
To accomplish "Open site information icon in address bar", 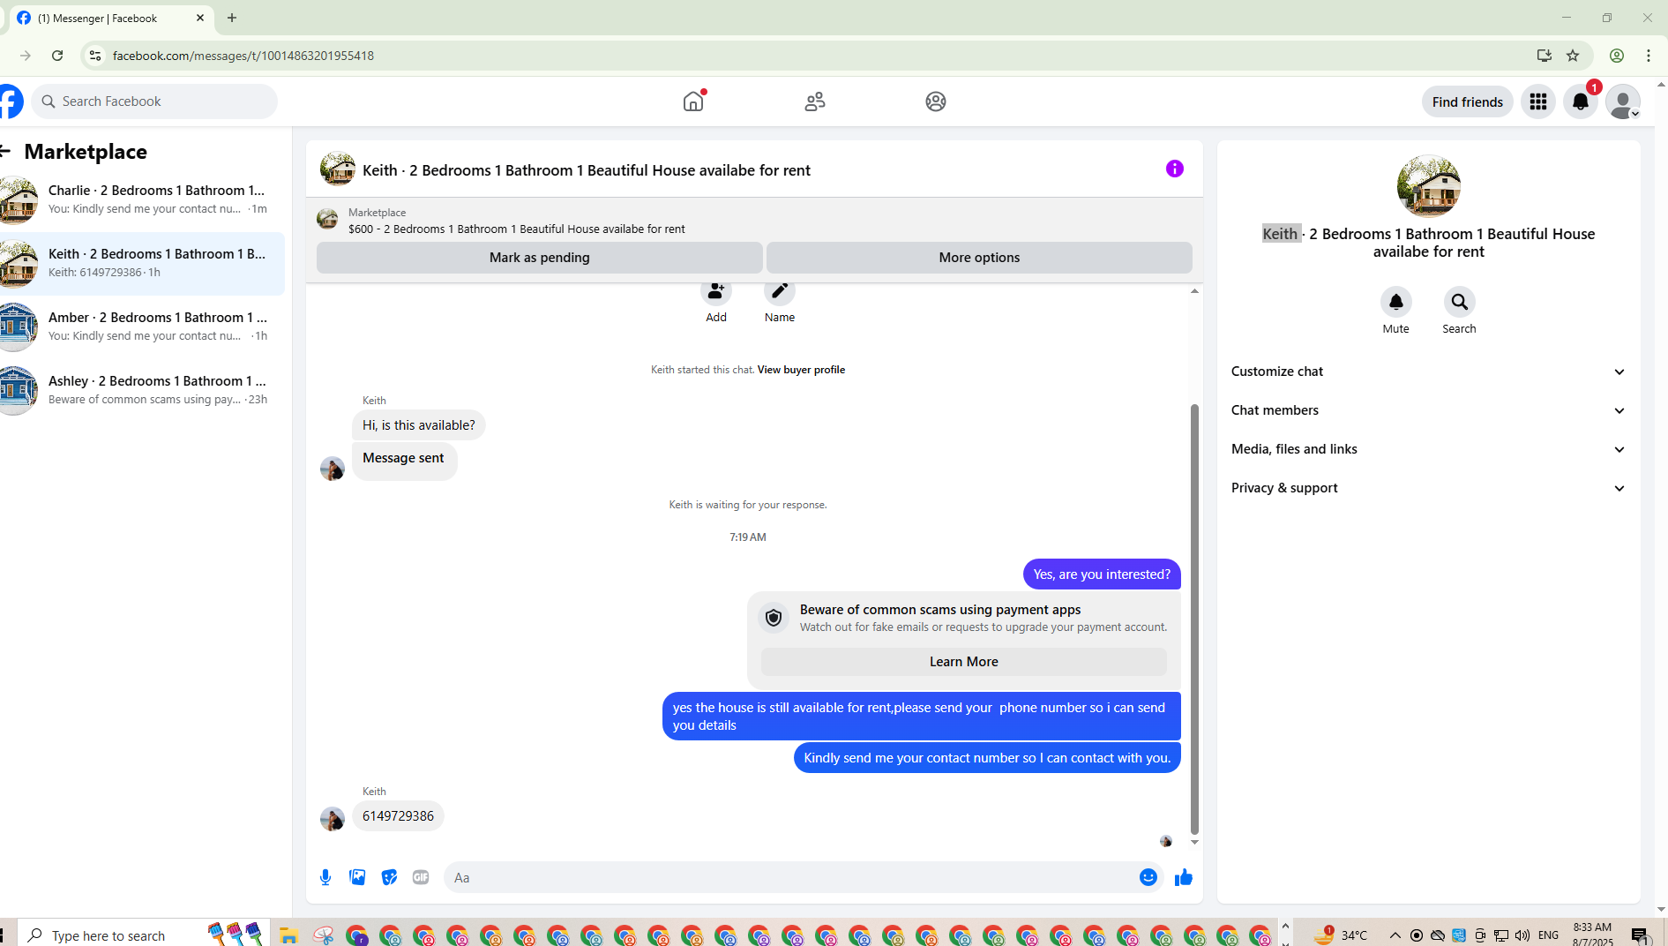I will pos(95,56).
